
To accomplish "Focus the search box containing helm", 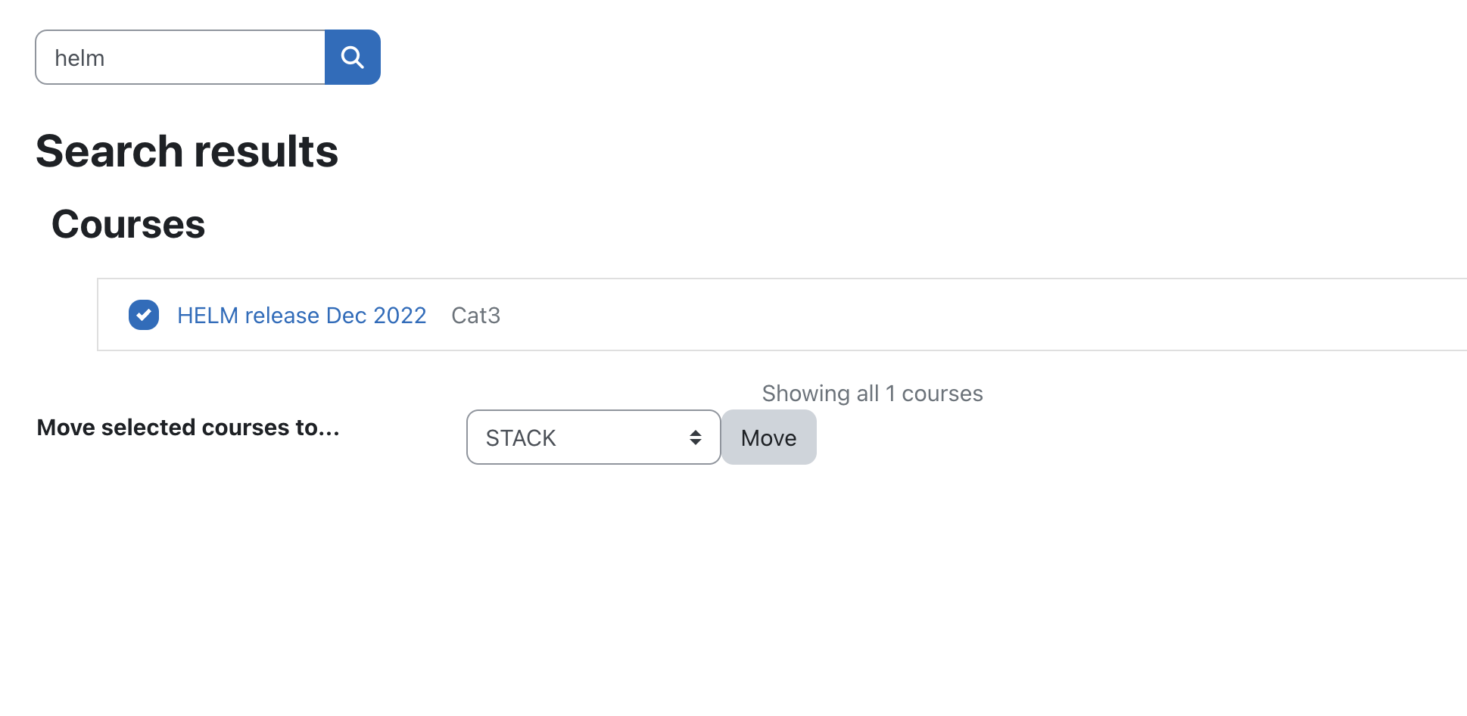I will 180,58.
